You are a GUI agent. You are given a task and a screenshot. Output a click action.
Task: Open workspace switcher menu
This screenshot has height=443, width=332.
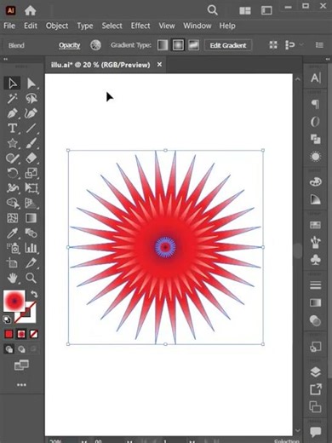tap(266, 10)
